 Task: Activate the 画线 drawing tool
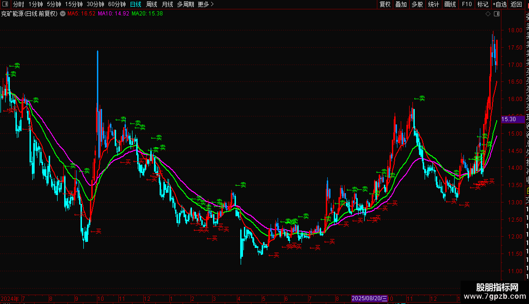450,4
